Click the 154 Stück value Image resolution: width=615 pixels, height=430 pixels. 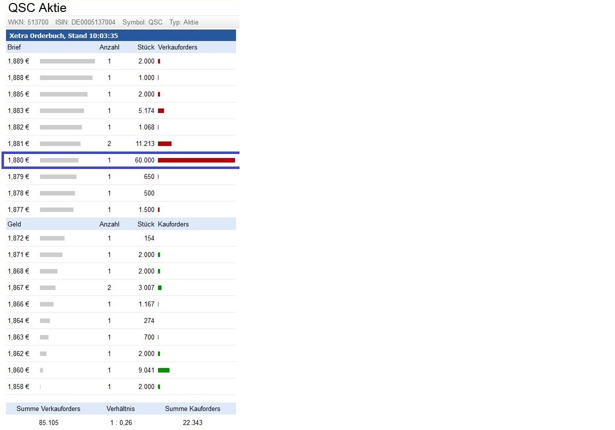click(x=149, y=238)
